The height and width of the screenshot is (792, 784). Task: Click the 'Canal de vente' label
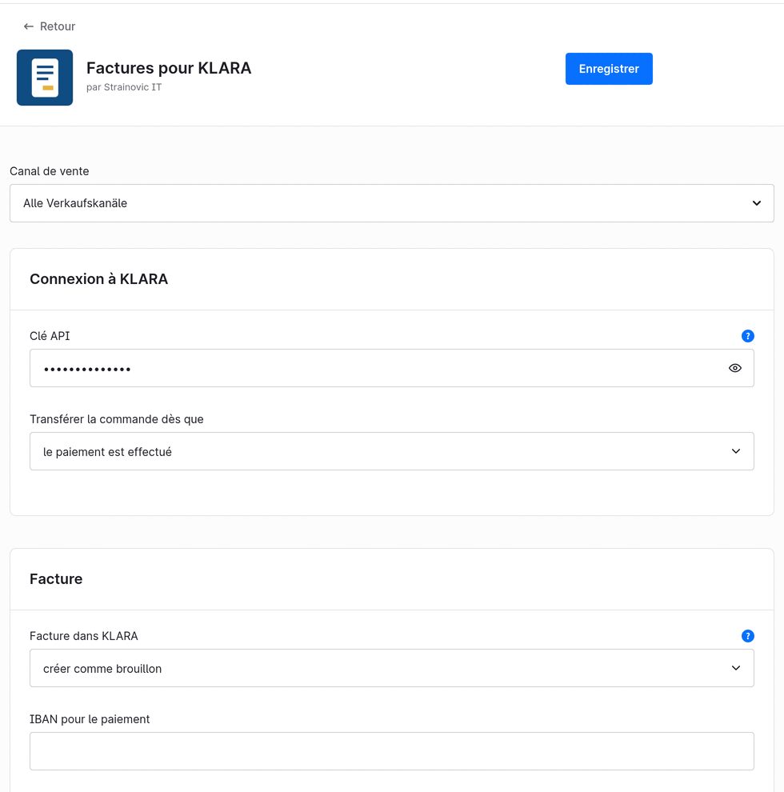tap(50, 171)
